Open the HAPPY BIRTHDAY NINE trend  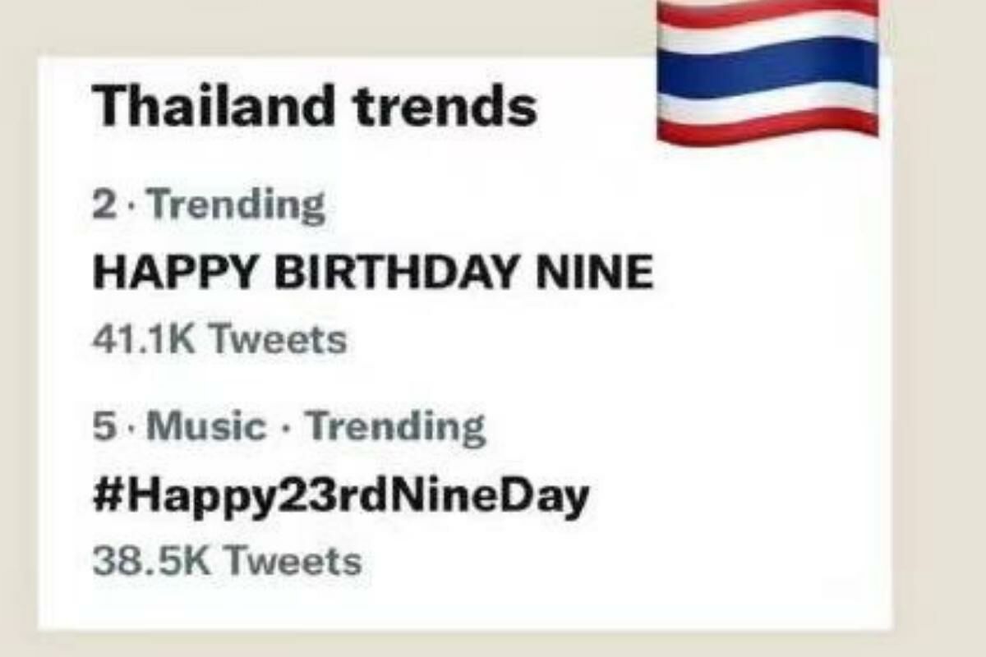point(373,272)
